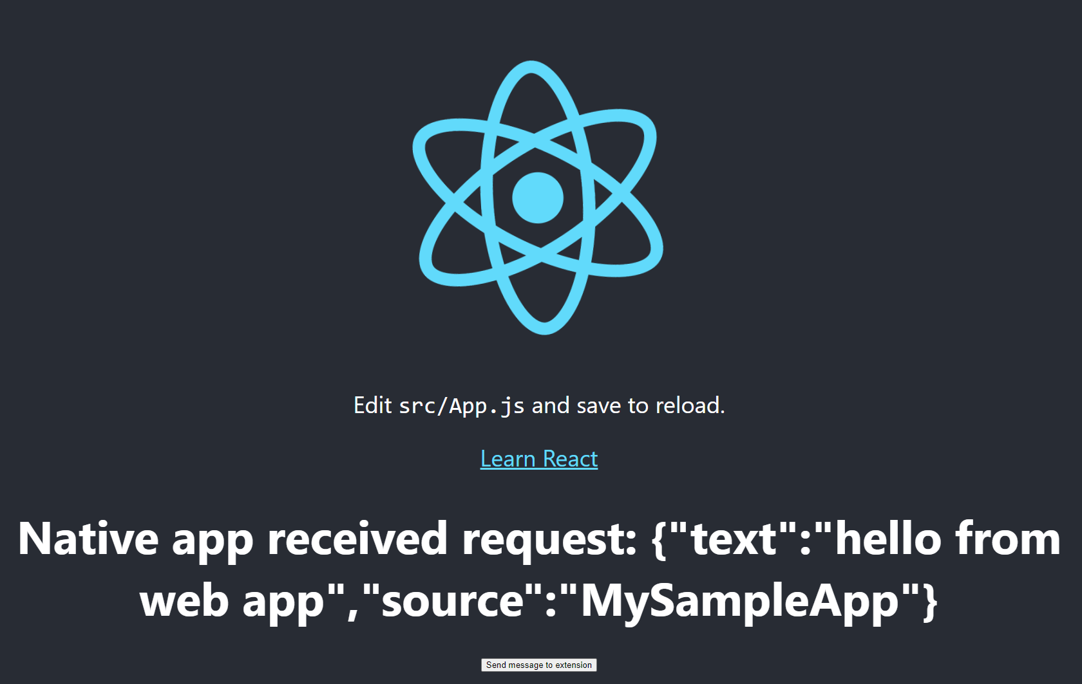Click the closing curly brace of the JSON message
The height and width of the screenshot is (684, 1082).
point(930,602)
